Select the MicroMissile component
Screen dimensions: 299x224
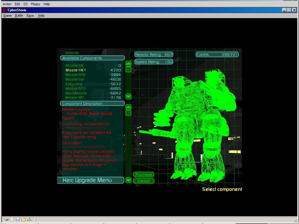tap(76, 93)
